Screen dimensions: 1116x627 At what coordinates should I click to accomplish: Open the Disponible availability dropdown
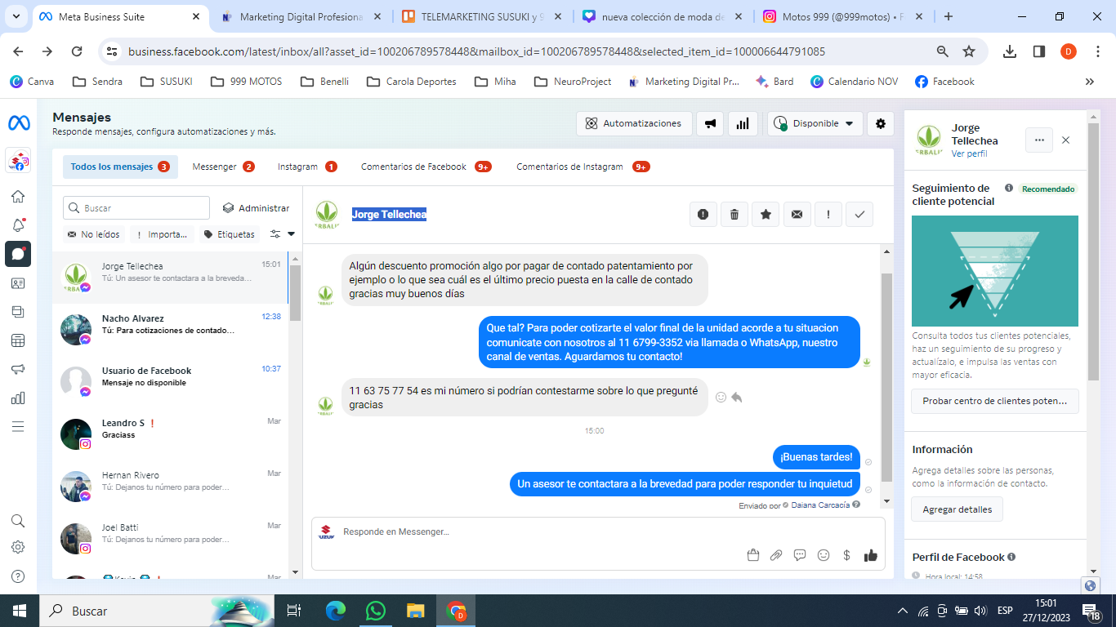(815, 123)
